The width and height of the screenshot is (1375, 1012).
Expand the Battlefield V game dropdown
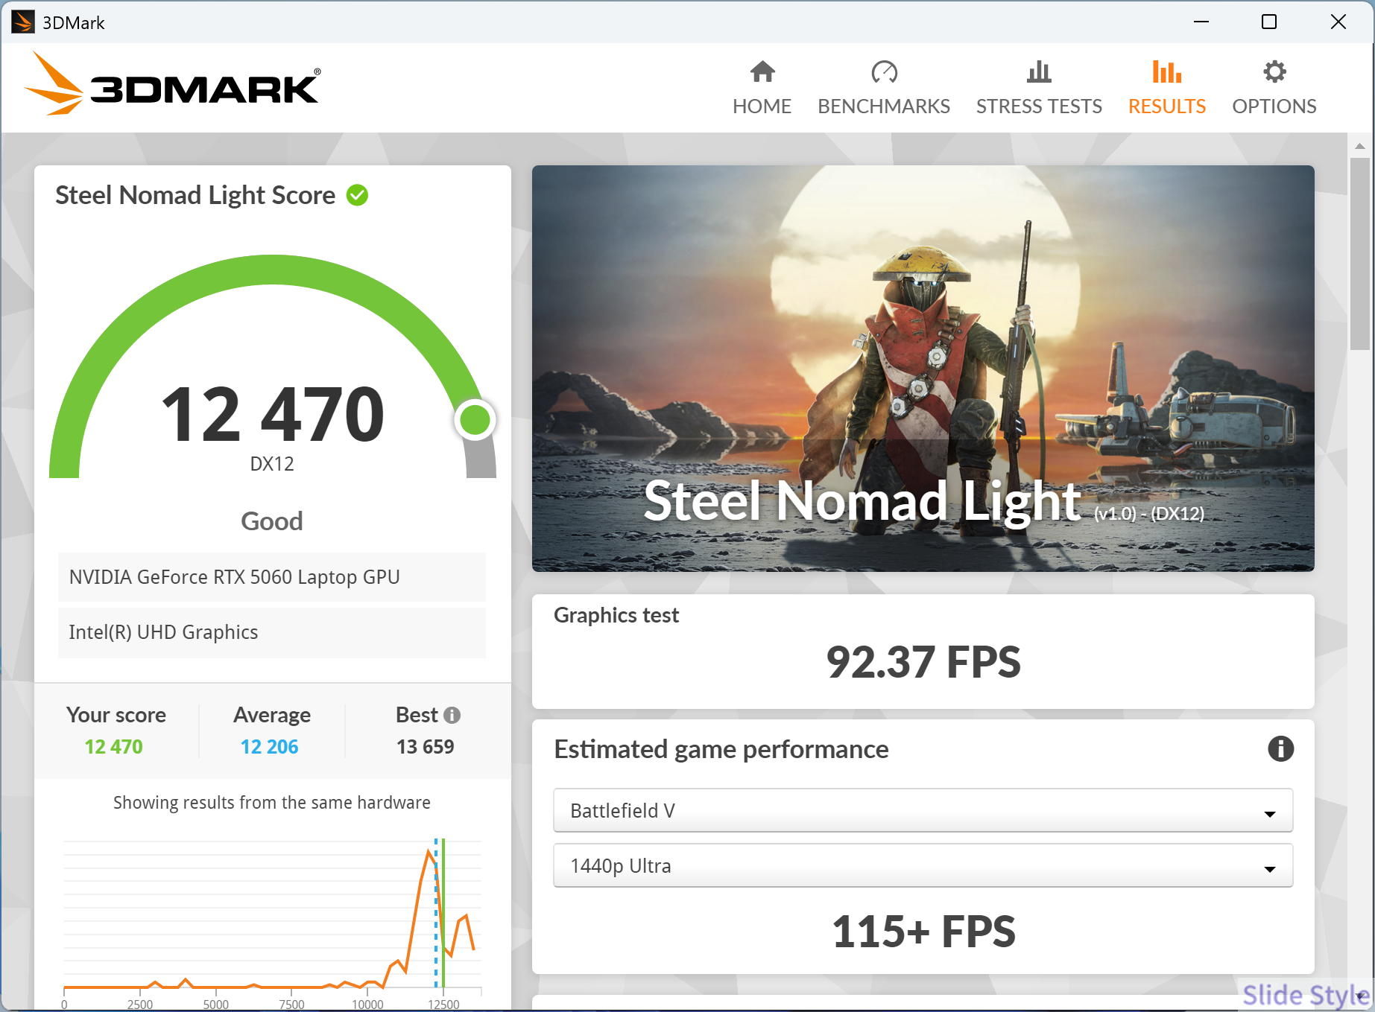point(923,810)
